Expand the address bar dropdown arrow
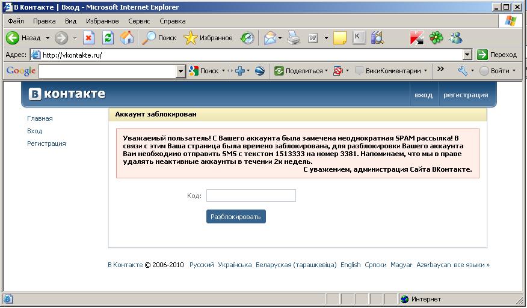Viewport: 527px width, 308px height. tap(467, 55)
